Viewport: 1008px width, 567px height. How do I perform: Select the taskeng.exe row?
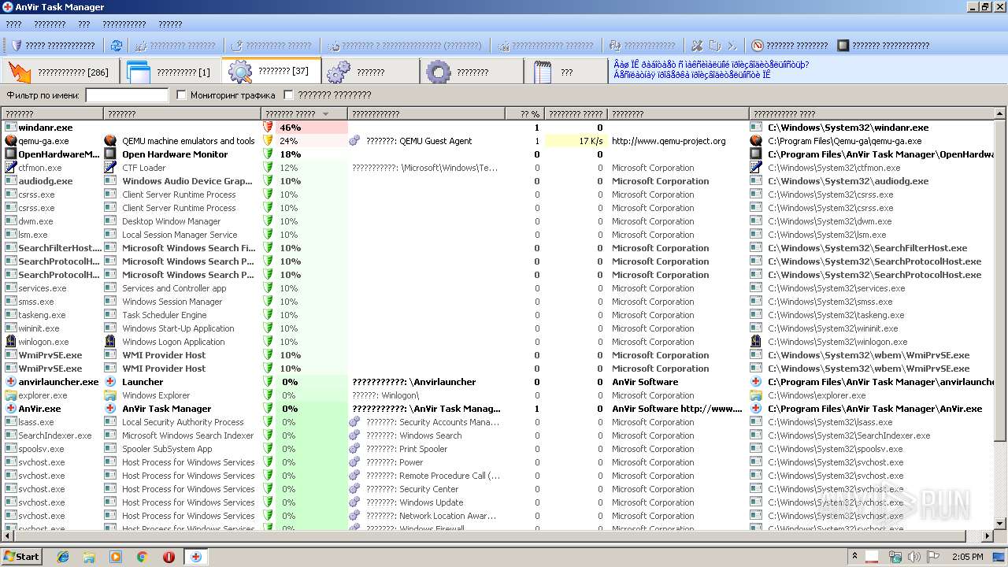[x=498, y=315]
